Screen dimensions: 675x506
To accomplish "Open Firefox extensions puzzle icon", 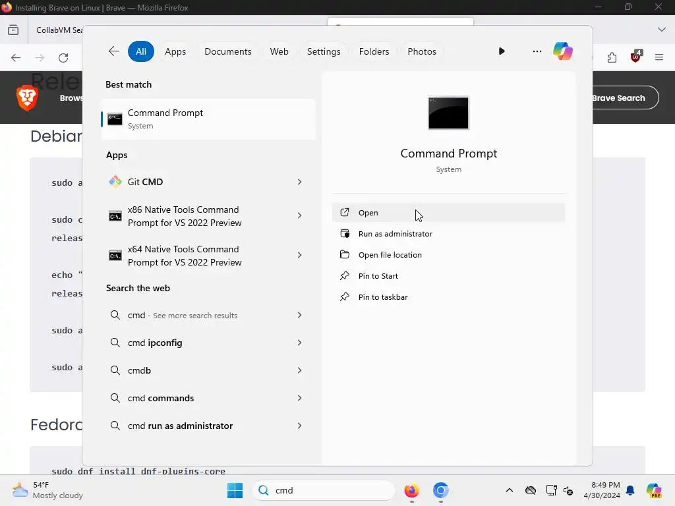I will coord(612,58).
